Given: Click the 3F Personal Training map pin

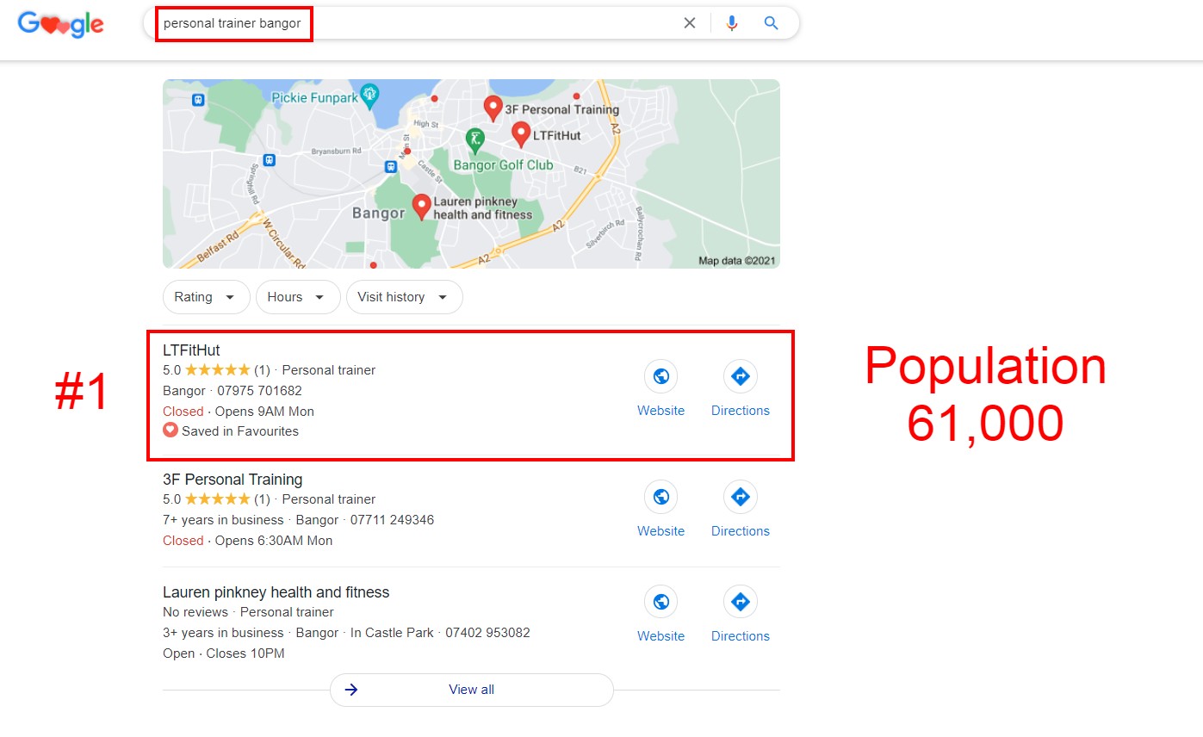Looking at the screenshot, I should point(493,108).
